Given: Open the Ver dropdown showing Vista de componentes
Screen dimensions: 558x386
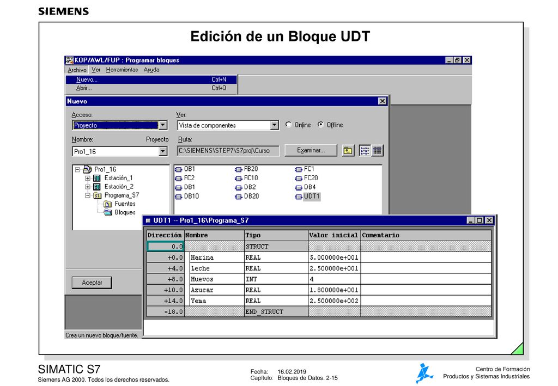Looking at the screenshot, I should click(274, 125).
